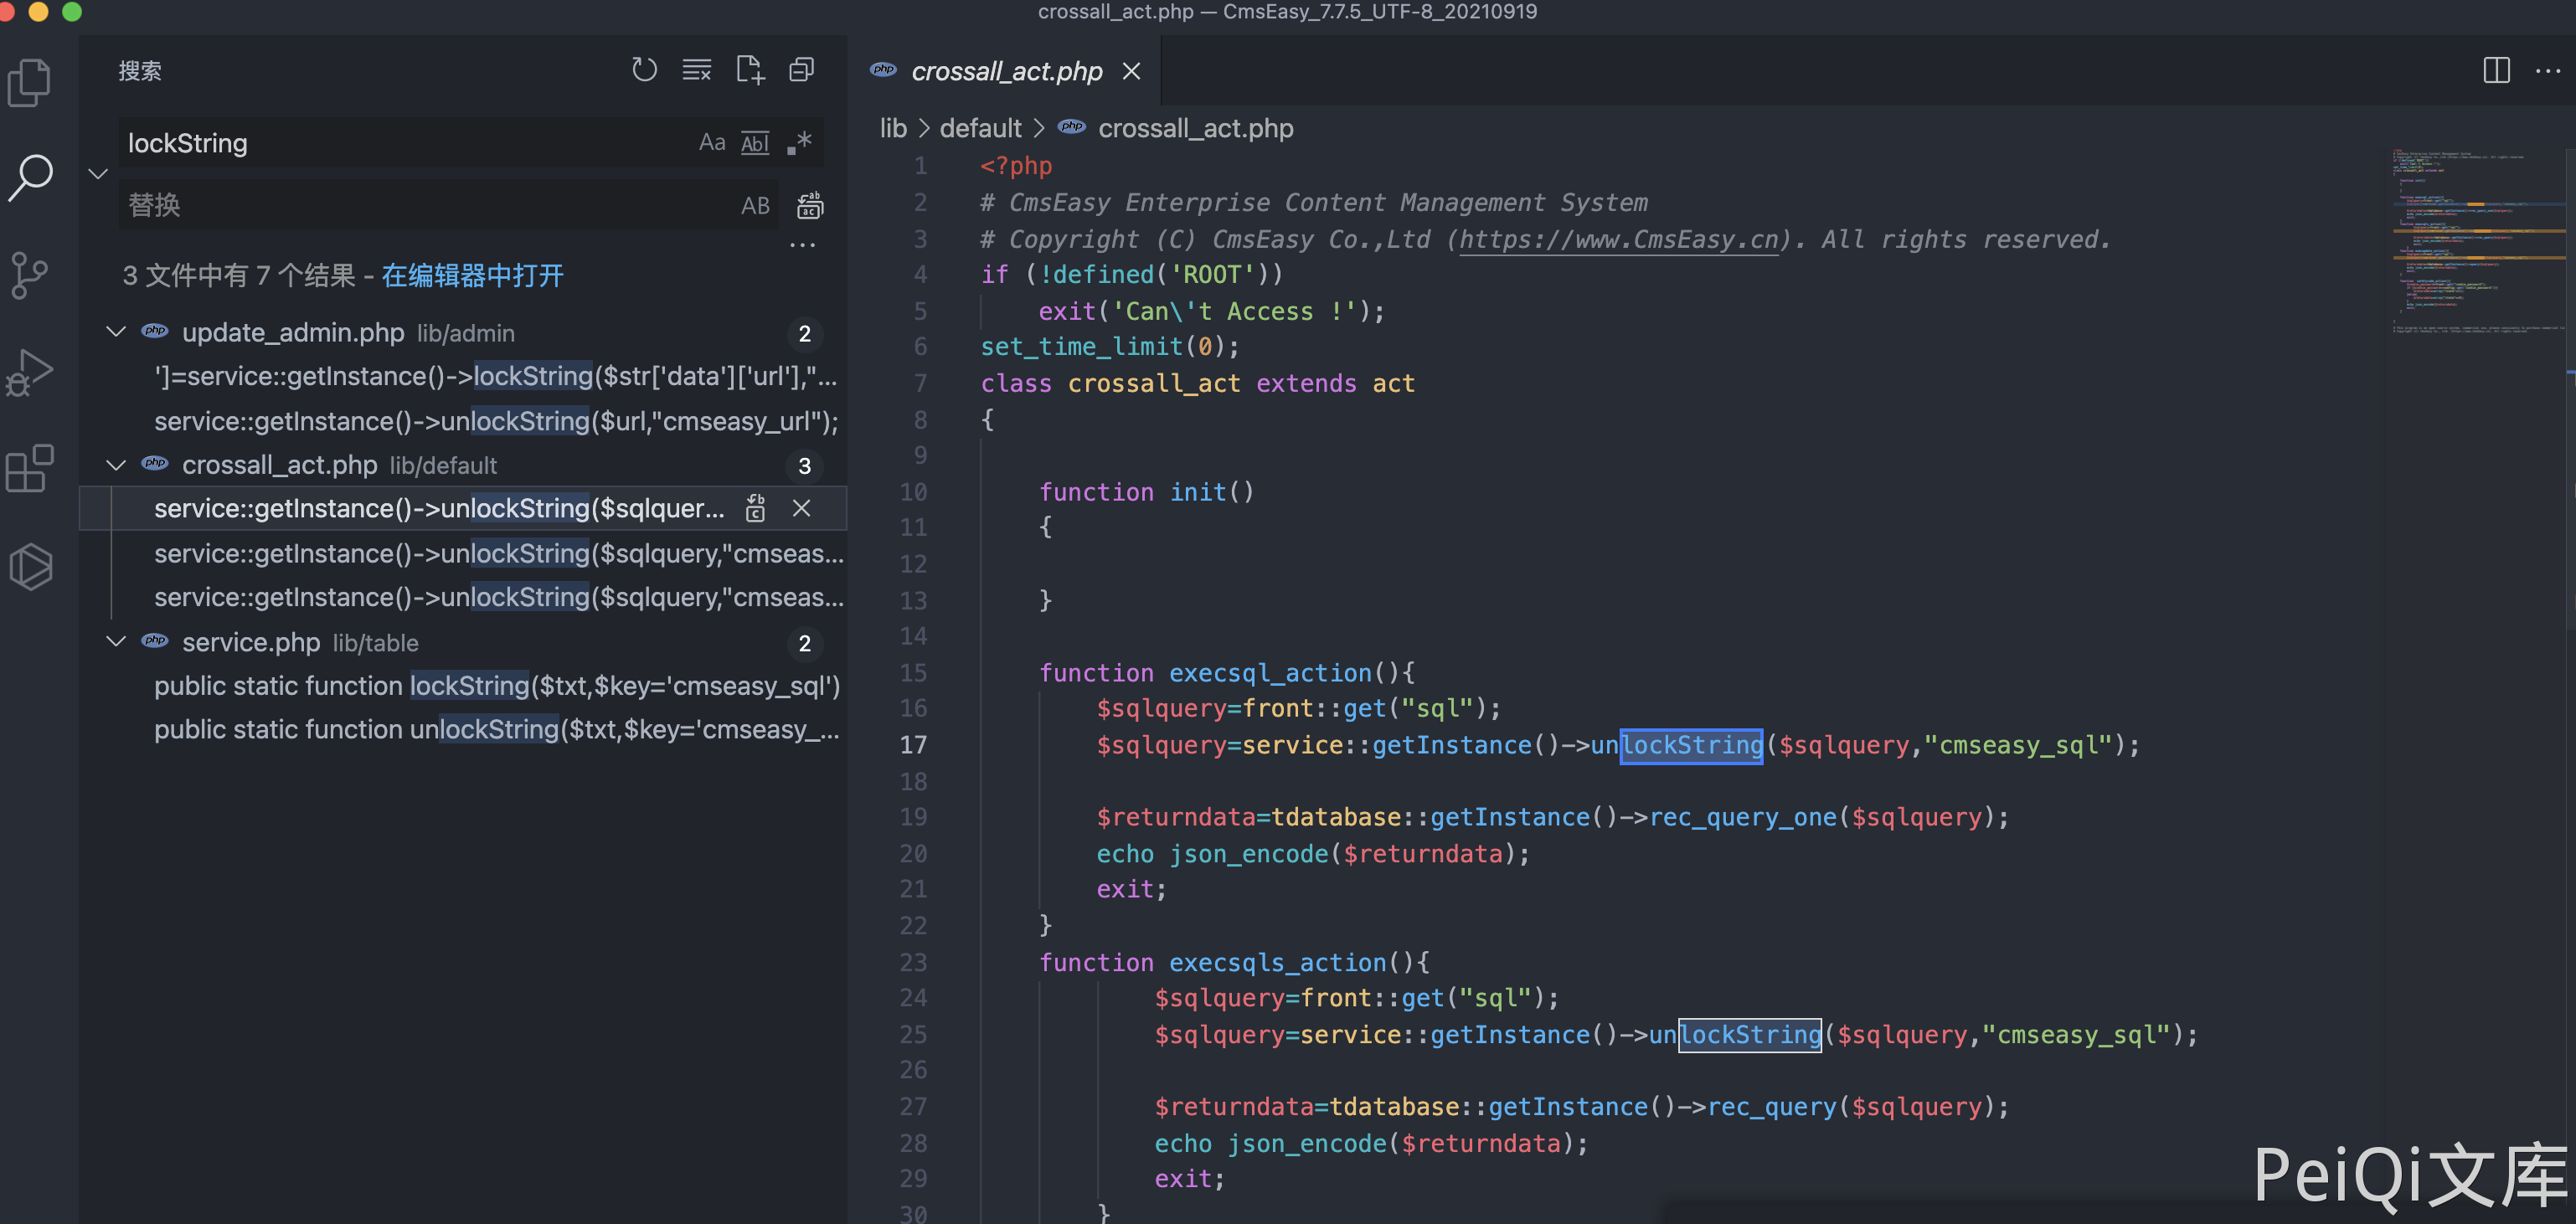Replace all matches button
The height and width of the screenshot is (1224, 2576).
point(809,206)
